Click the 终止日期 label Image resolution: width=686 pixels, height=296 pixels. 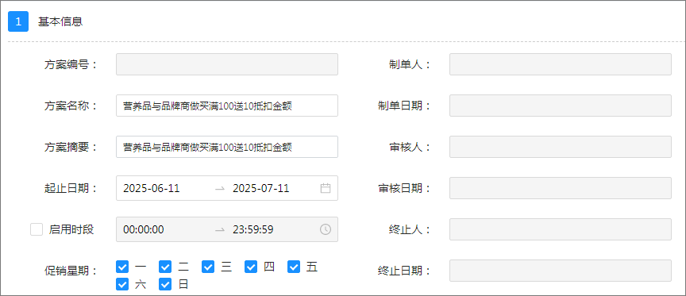coord(404,271)
